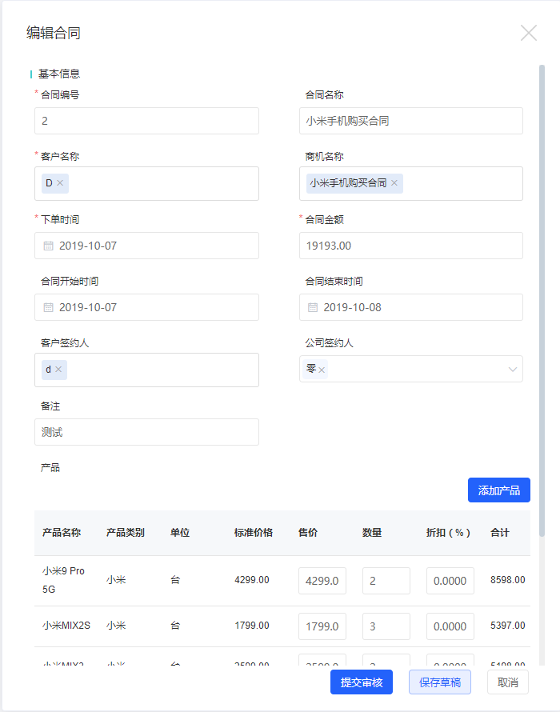Remove the 小米手机购买合同 opportunity tag
Image resolution: width=560 pixels, height=712 pixels.
click(x=394, y=183)
